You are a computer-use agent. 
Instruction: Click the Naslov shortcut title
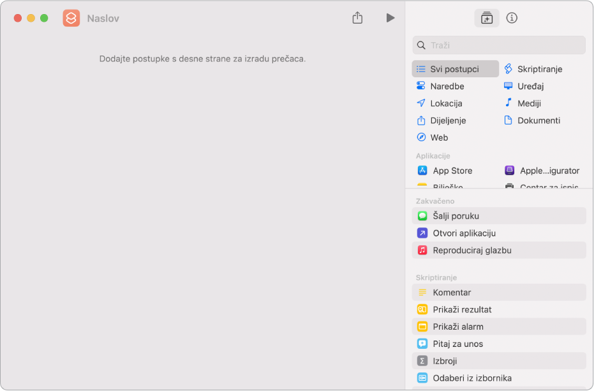pos(103,18)
